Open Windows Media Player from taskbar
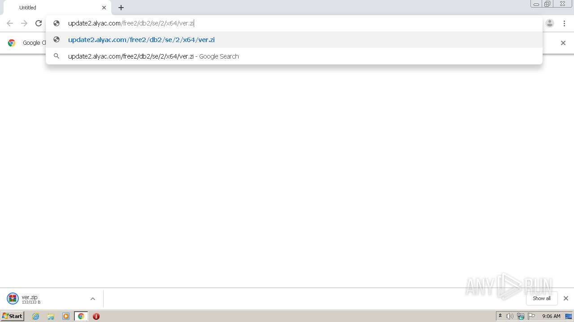 point(66,316)
